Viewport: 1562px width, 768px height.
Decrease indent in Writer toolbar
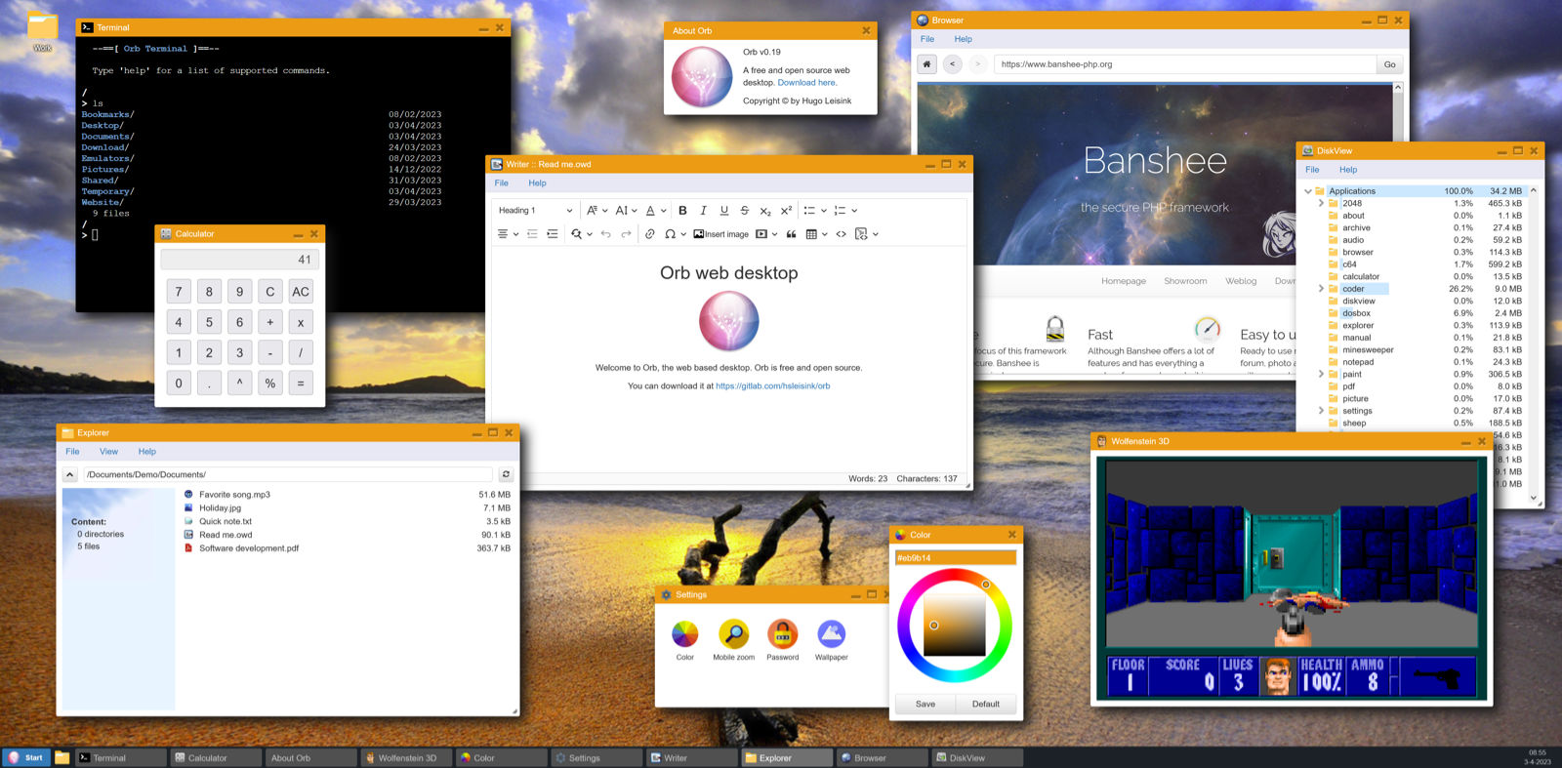click(532, 234)
